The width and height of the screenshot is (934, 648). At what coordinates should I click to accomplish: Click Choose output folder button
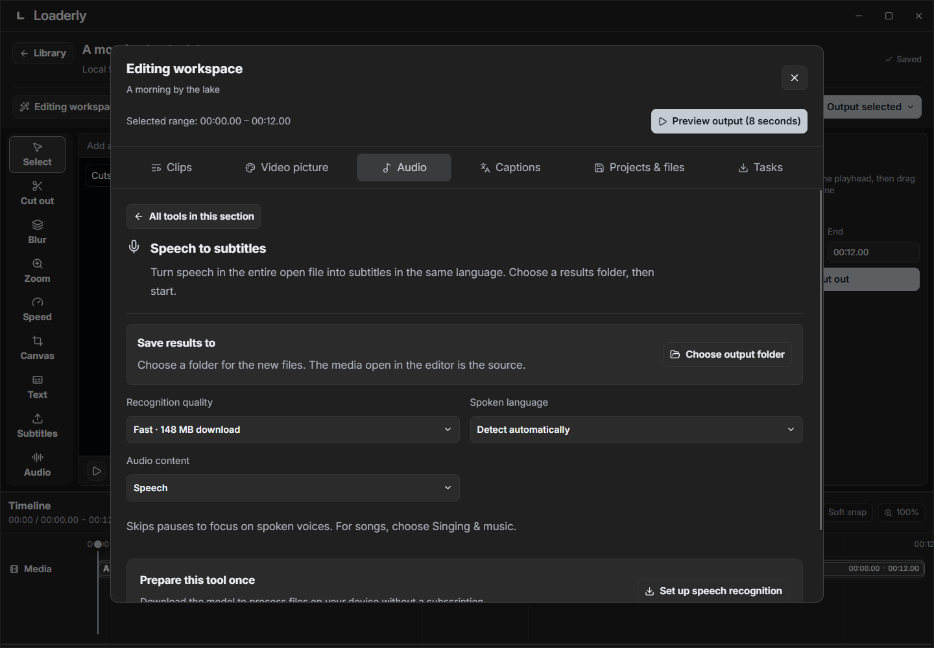[727, 354]
